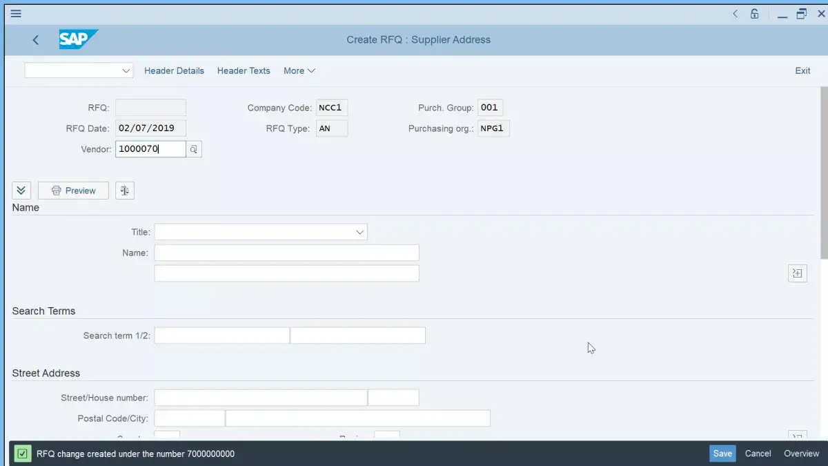The width and height of the screenshot is (828, 466).
Task: Click the double-chevron expand header icon
Action: [x=21, y=191]
